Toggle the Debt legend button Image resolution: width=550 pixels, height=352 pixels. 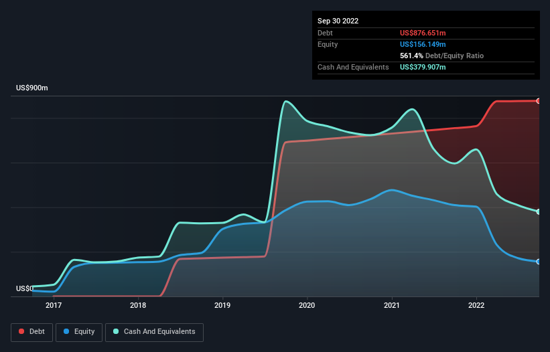(x=32, y=332)
